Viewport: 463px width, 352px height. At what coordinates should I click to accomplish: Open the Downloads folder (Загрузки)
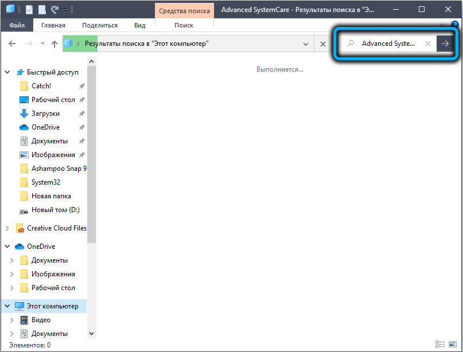(45, 114)
